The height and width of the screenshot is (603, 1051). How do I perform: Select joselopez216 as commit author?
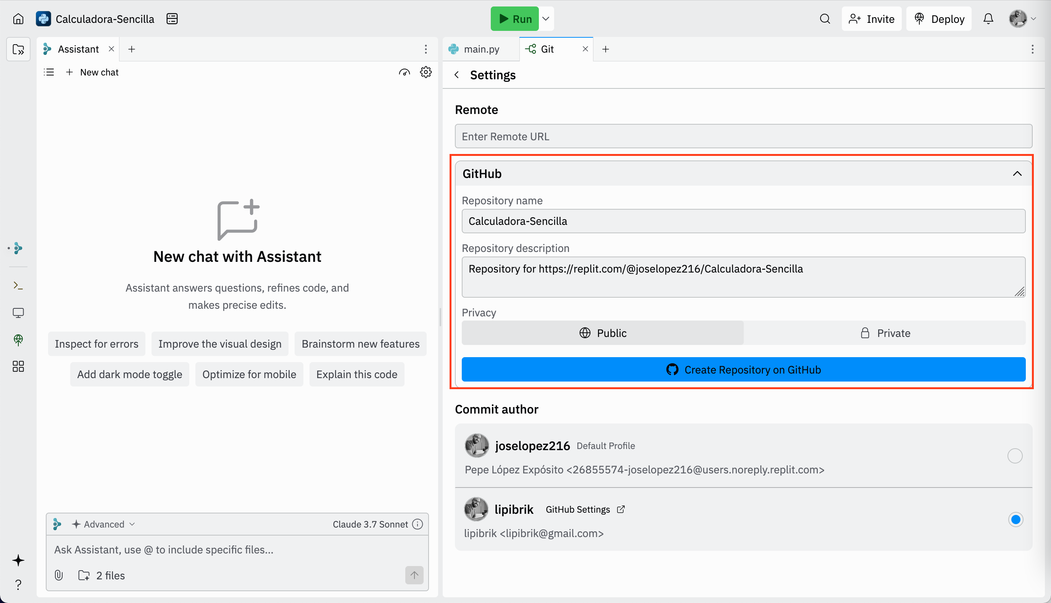[1014, 455]
